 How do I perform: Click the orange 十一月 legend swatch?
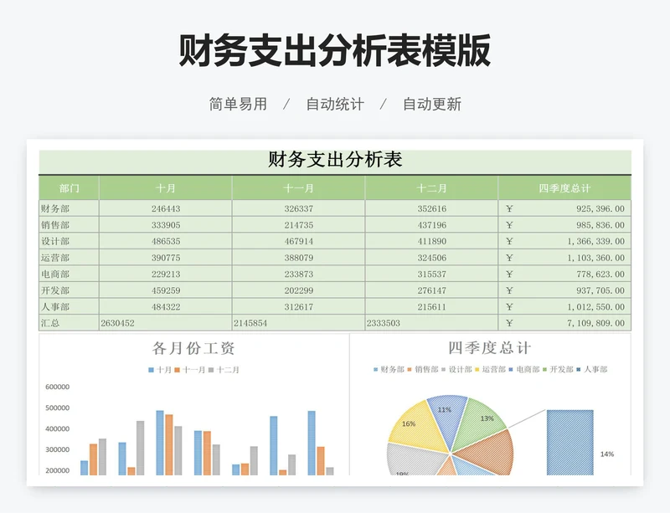point(177,370)
